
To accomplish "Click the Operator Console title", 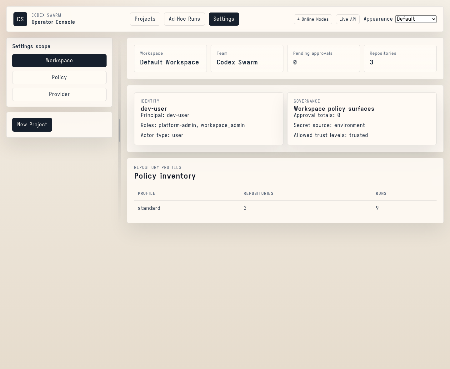I will (x=53, y=22).
